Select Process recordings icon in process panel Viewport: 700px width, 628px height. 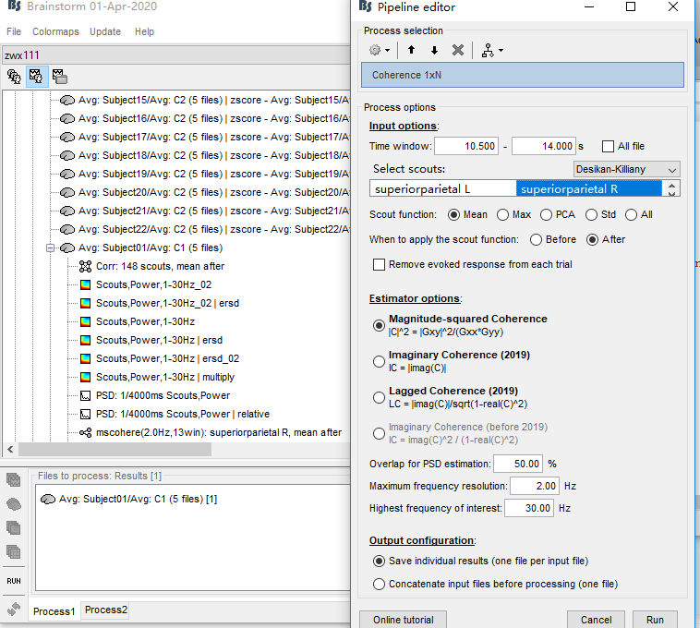click(14, 480)
